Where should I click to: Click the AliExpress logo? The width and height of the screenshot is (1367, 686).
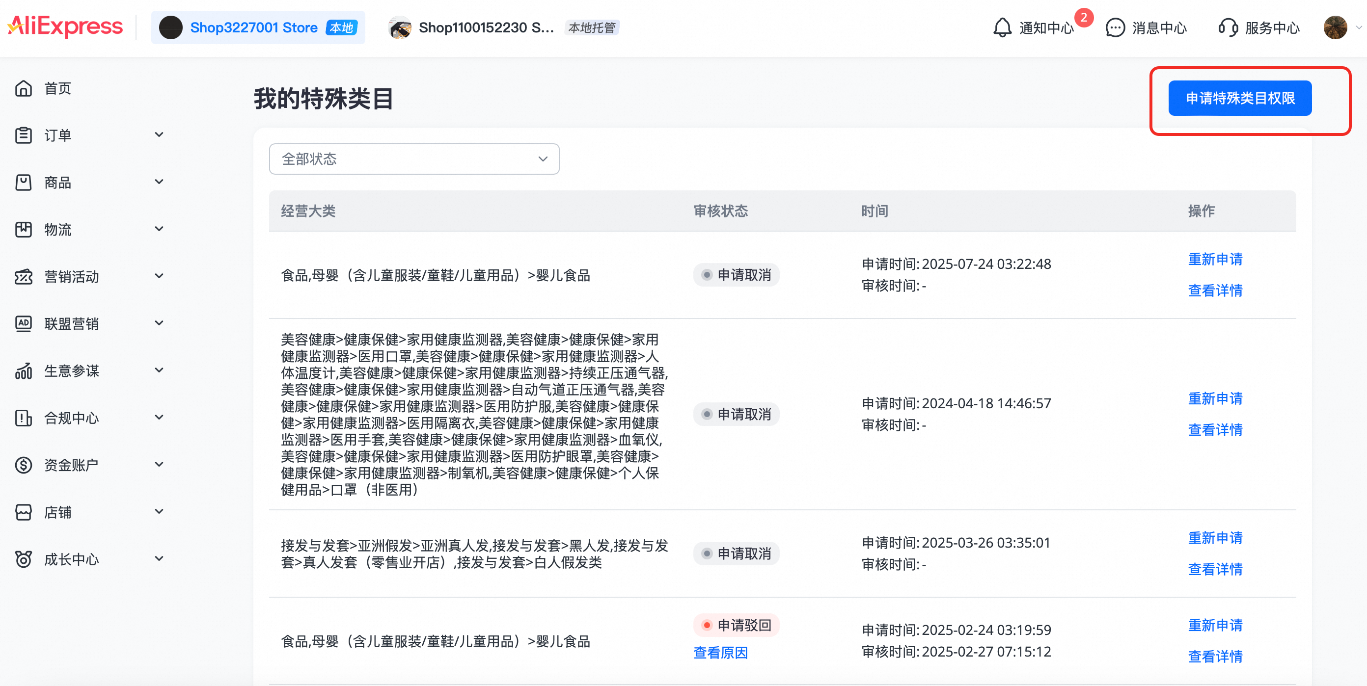65,26
